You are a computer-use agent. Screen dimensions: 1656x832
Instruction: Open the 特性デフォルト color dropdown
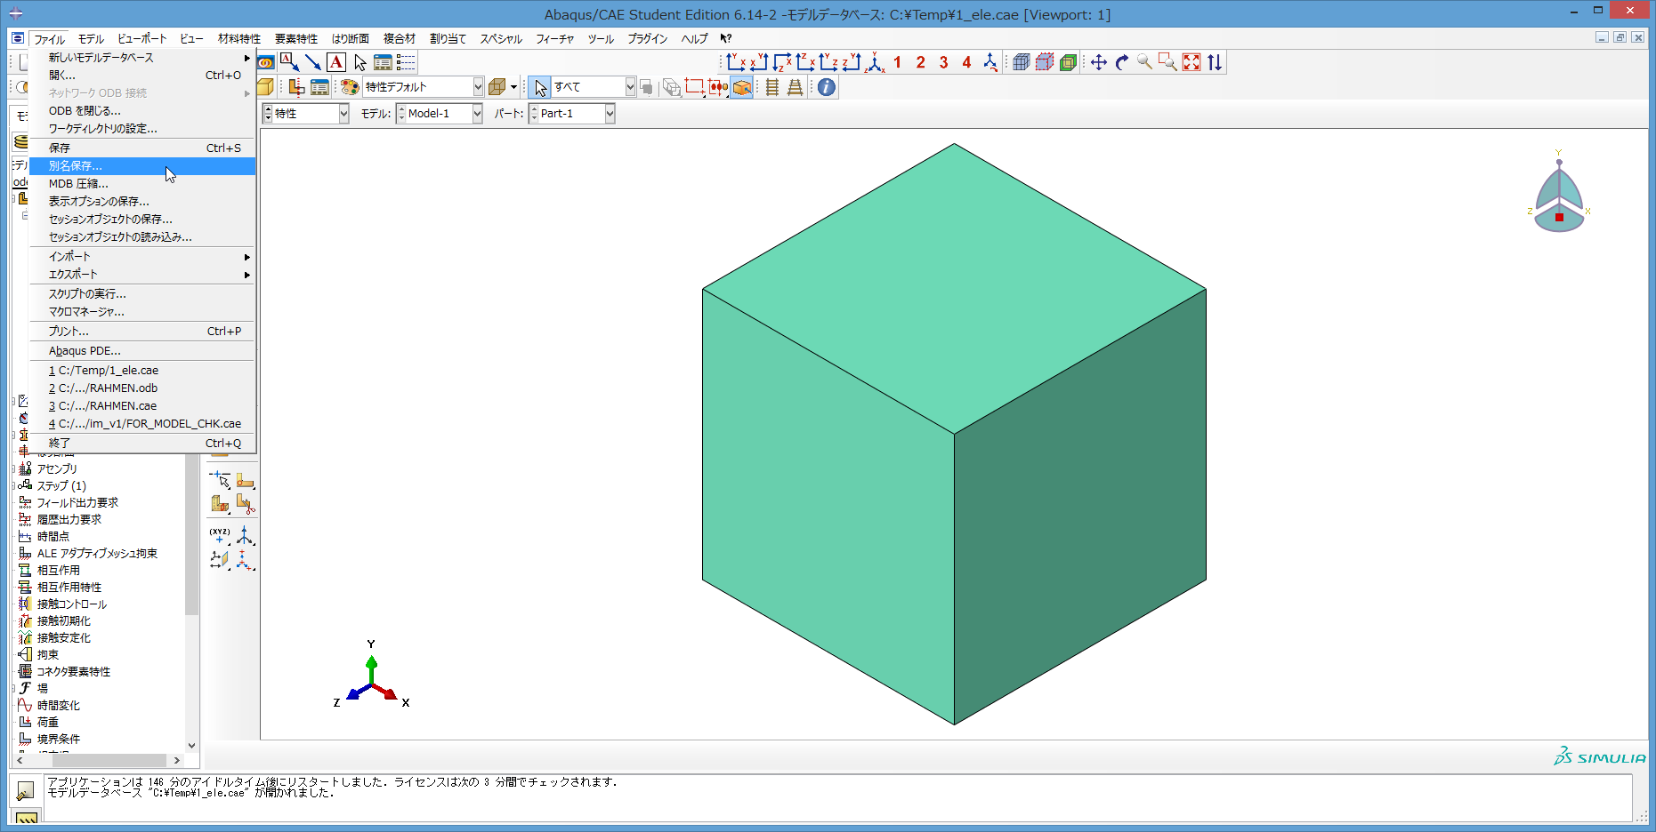pos(478,87)
